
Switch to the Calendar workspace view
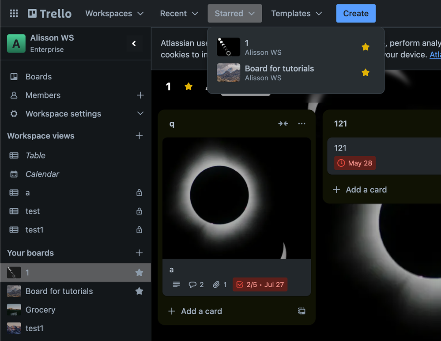(43, 174)
